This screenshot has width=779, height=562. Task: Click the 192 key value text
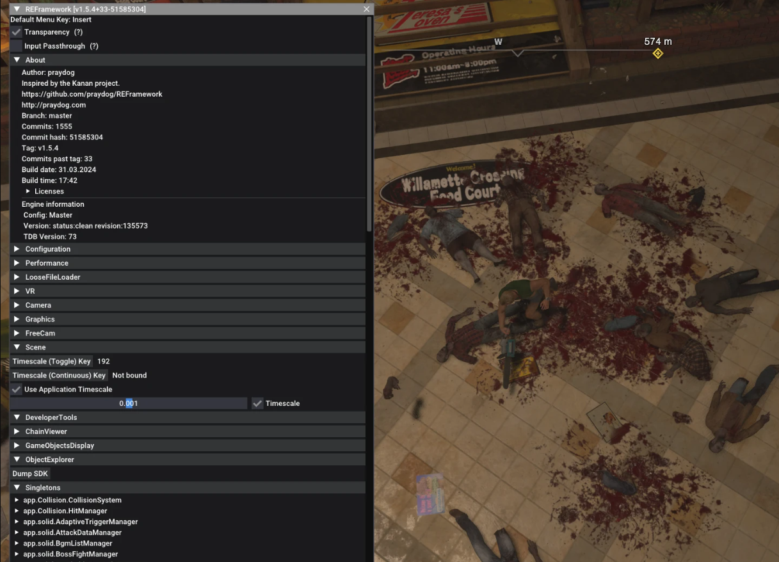click(x=104, y=362)
